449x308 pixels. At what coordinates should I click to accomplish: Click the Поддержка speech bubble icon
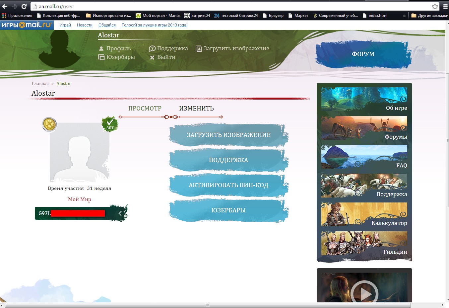pyautogui.click(x=152, y=49)
